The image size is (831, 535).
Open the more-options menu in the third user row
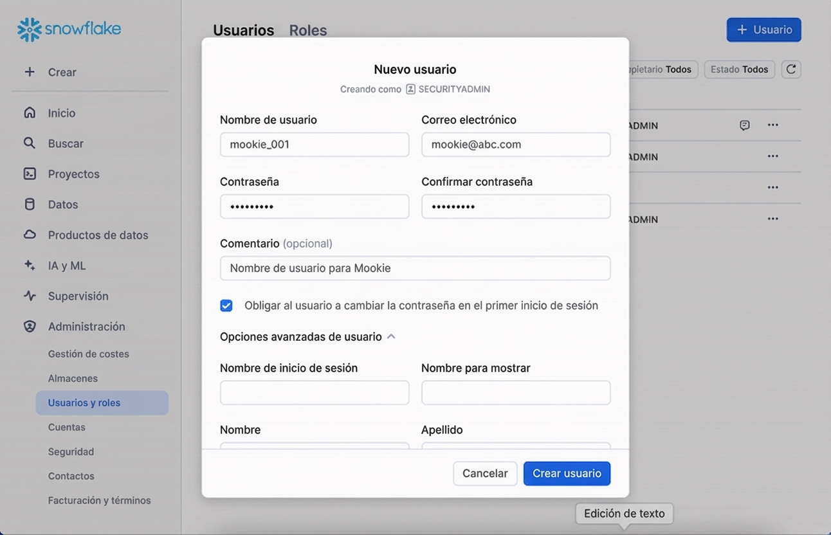(773, 187)
